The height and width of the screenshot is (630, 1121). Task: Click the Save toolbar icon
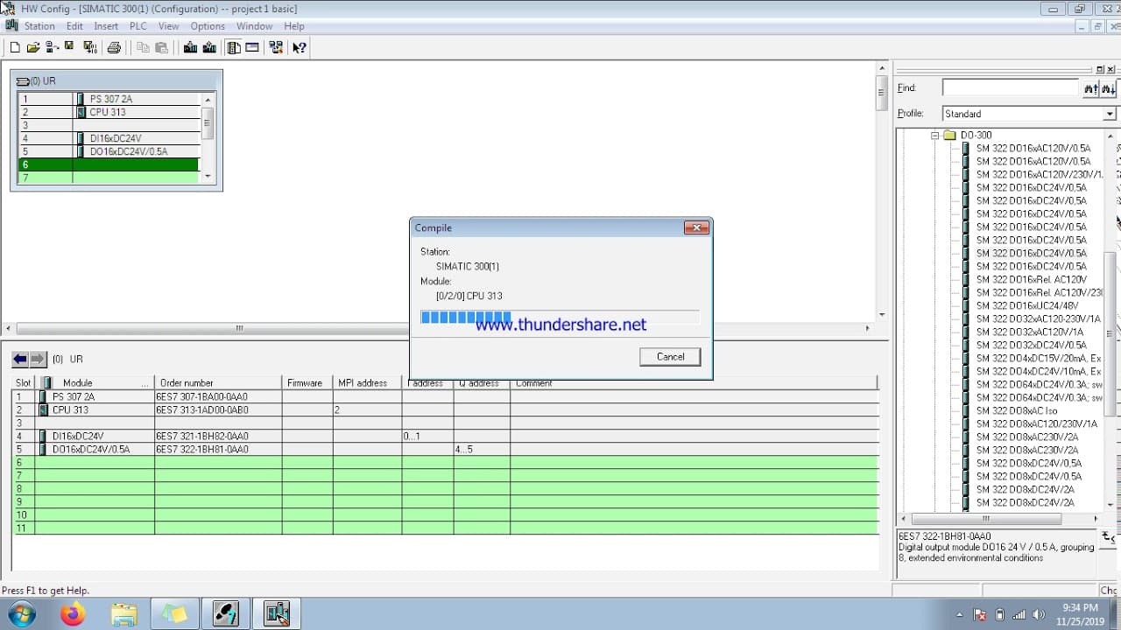coord(69,47)
